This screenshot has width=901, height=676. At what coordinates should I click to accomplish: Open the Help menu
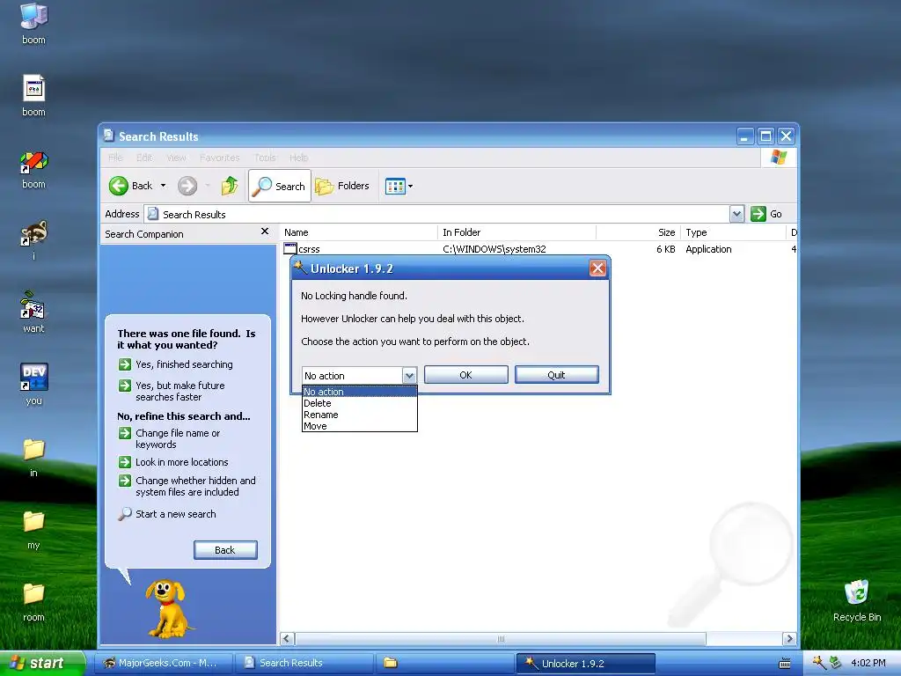(299, 158)
